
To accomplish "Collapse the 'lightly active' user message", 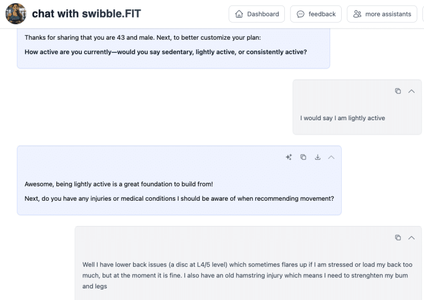I will click(x=411, y=91).
